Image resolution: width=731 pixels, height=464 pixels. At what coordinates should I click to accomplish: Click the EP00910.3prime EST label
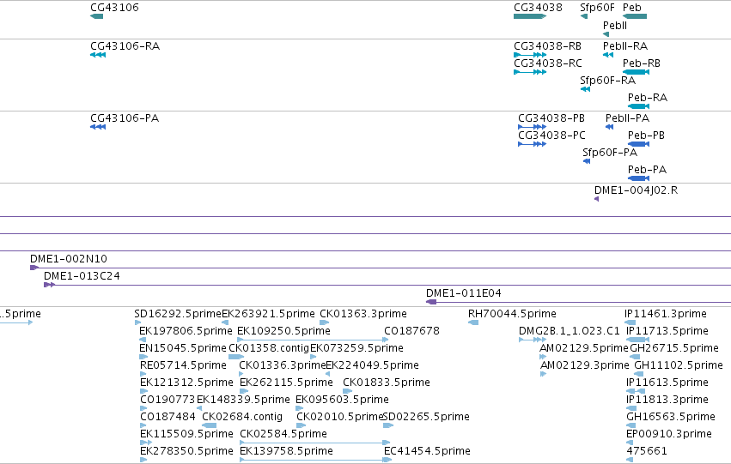[x=668, y=434]
